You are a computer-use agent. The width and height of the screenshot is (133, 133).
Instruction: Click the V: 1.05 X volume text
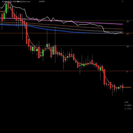[x=128, y=105]
